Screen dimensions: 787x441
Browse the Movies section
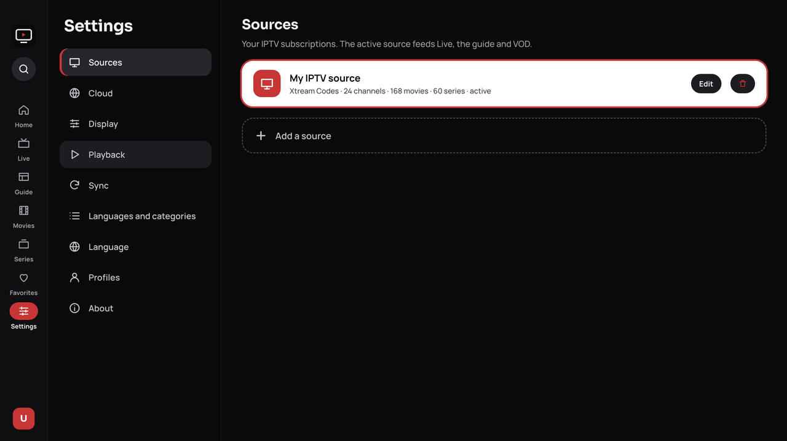click(x=23, y=217)
